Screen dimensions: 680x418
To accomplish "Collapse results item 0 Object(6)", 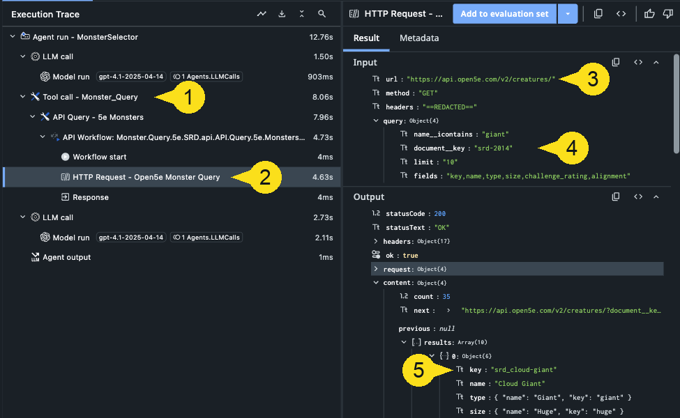I will (x=432, y=355).
